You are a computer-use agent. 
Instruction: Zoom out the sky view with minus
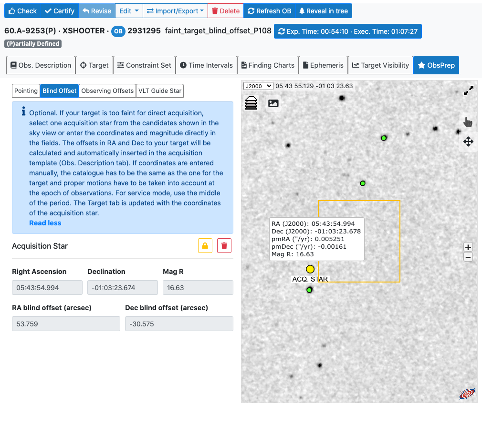468,257
